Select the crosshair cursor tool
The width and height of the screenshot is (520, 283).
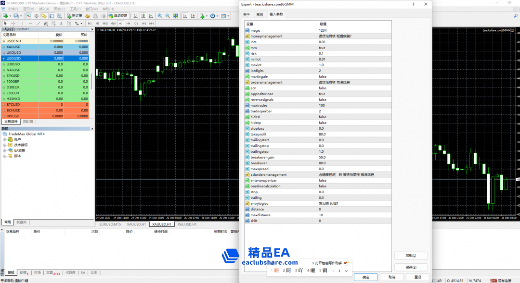[13, 23]
